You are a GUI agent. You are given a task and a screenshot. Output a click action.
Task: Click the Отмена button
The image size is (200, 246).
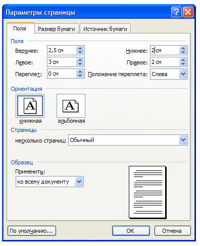point(173,231)
